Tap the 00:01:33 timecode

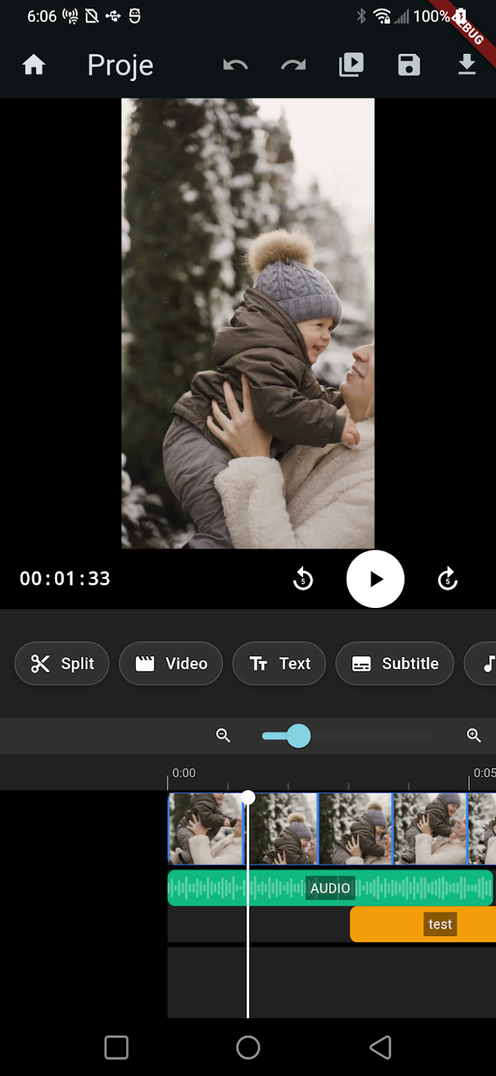coord(65,578)
